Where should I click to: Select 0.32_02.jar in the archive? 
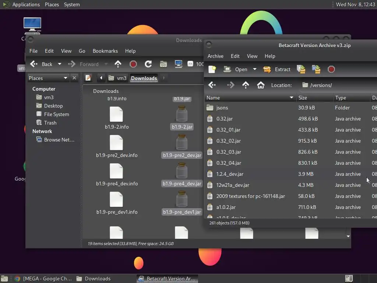tap(290, 141)
